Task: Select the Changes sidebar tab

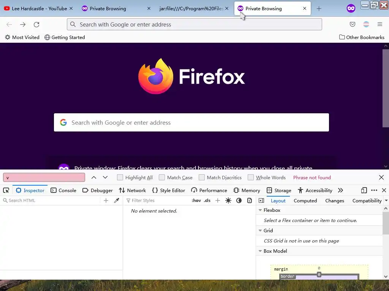Action: click(x=334, y=200)
